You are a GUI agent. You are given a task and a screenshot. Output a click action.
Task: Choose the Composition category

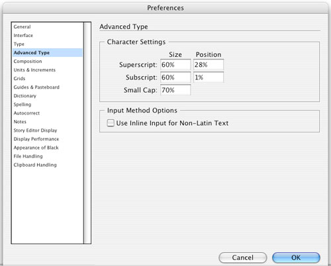coord(28,62)
